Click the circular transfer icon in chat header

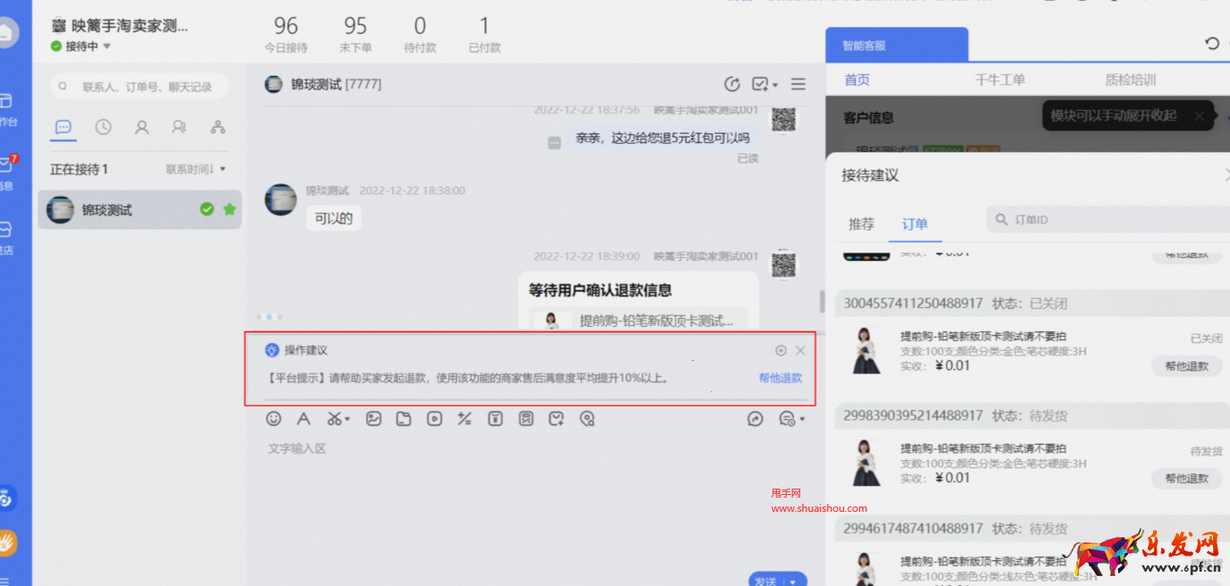732,84
